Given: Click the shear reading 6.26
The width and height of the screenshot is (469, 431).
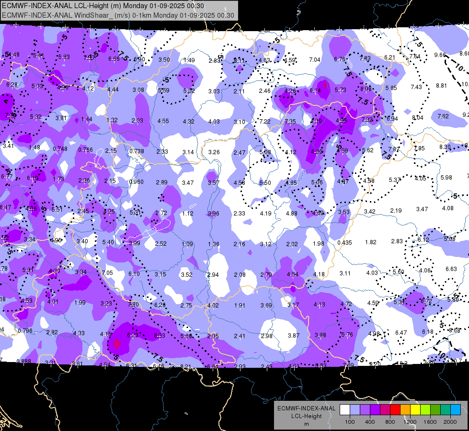Looking at the screenshot, I should tap(160, 305).
